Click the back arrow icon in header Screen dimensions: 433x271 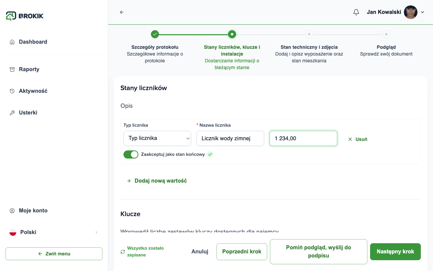click(x=122, y=12)
